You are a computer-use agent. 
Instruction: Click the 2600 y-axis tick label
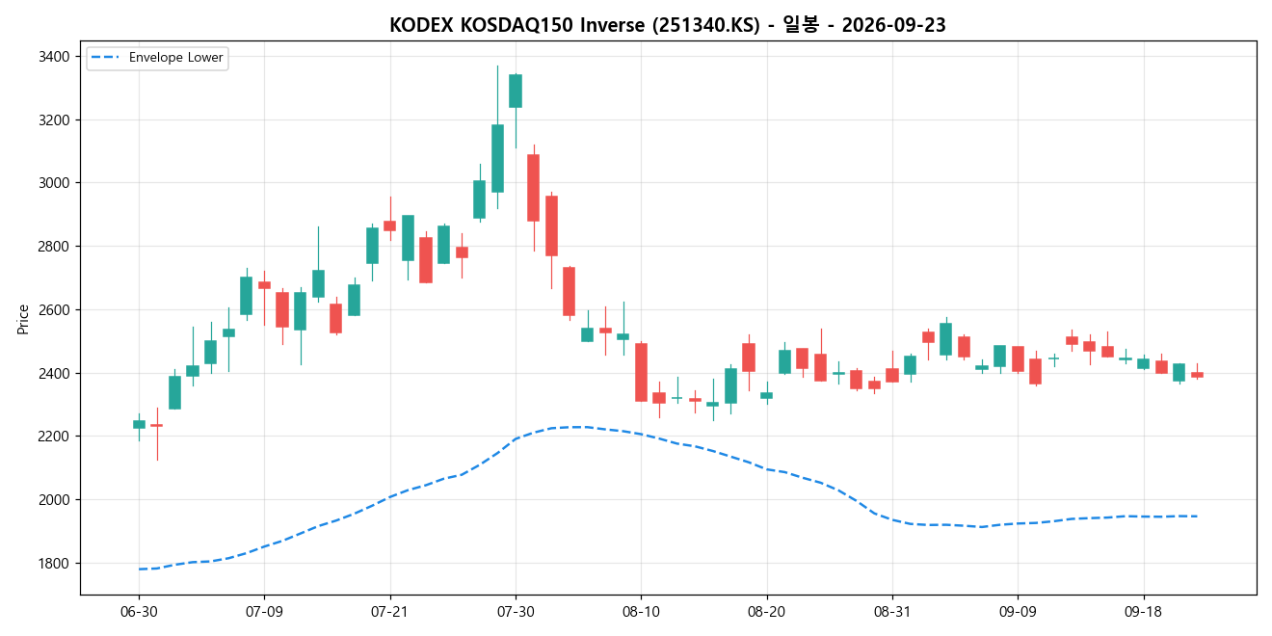point(53,309)
